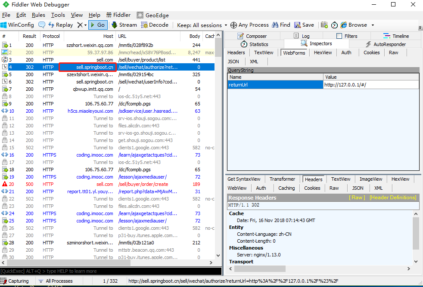Screen dimensions: 423x287
Task: Open the View menu
Action: [77, 15]
